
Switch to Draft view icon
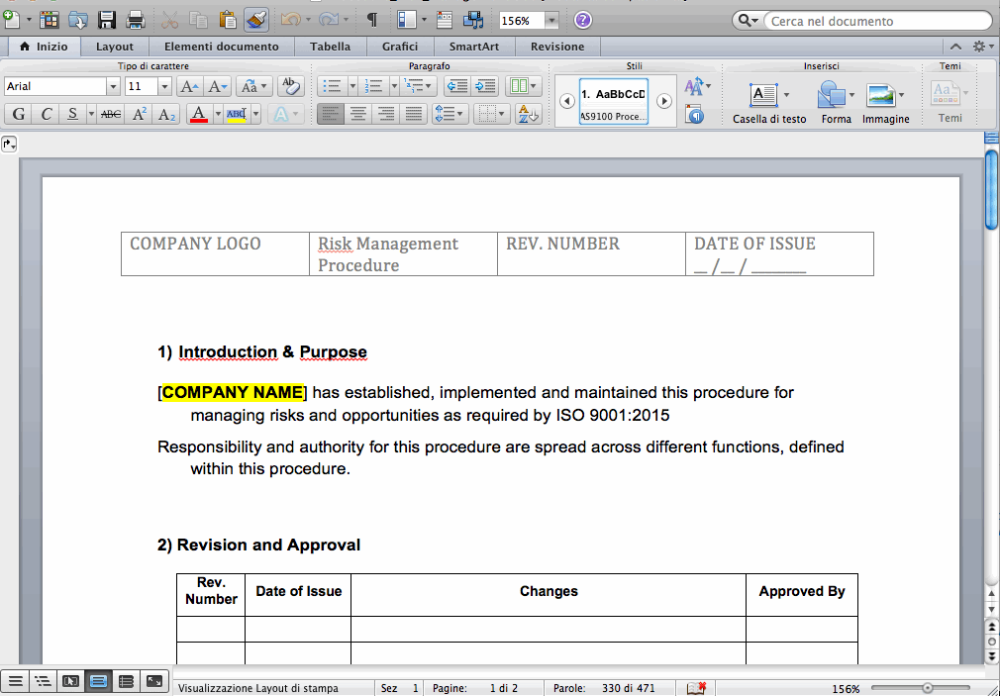pyautogui.click(x=15, y=681)
